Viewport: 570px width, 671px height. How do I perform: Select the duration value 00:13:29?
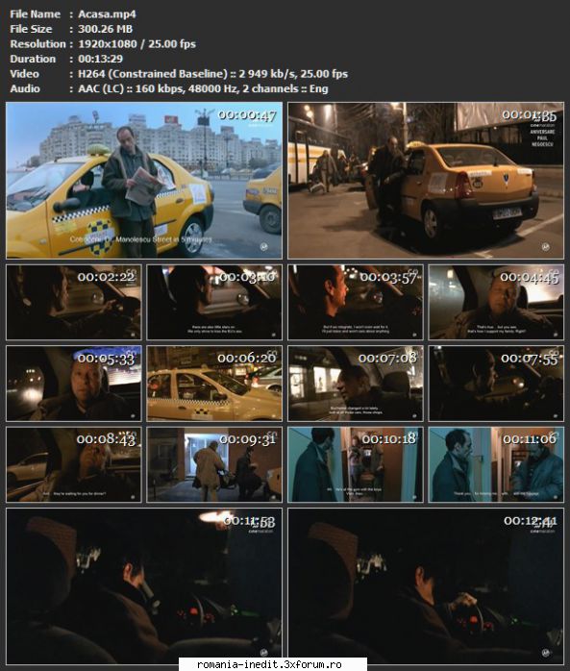101,59
